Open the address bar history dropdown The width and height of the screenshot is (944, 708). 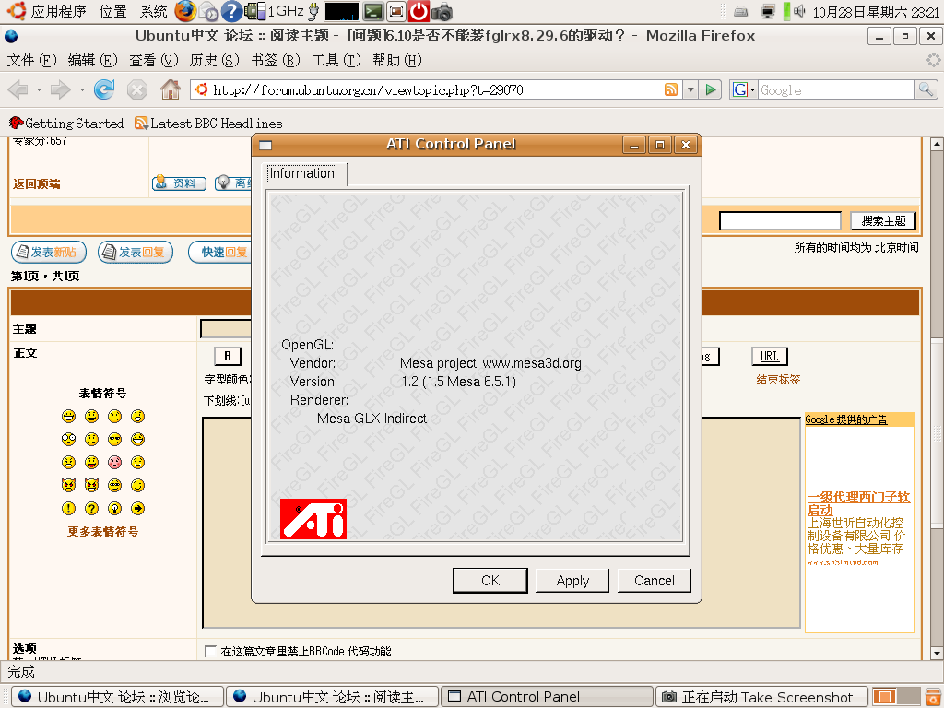pos(690,89)
